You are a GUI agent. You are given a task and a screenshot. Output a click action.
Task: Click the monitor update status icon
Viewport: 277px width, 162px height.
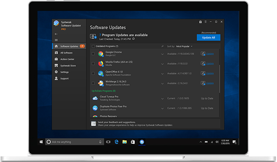tap(93, 36)
